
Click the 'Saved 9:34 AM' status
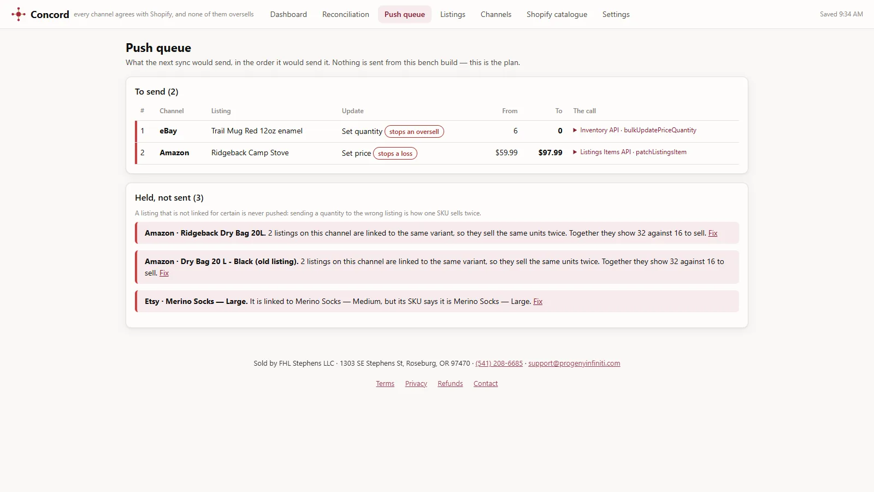click(x=841, y=14)
